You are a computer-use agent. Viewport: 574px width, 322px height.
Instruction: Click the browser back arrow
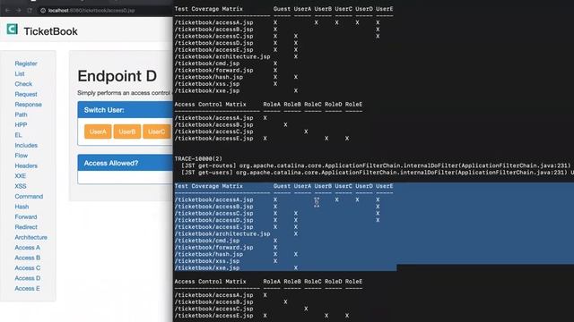8,11
